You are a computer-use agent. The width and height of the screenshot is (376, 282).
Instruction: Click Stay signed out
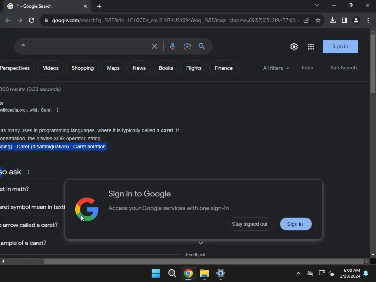pos(250,224)
